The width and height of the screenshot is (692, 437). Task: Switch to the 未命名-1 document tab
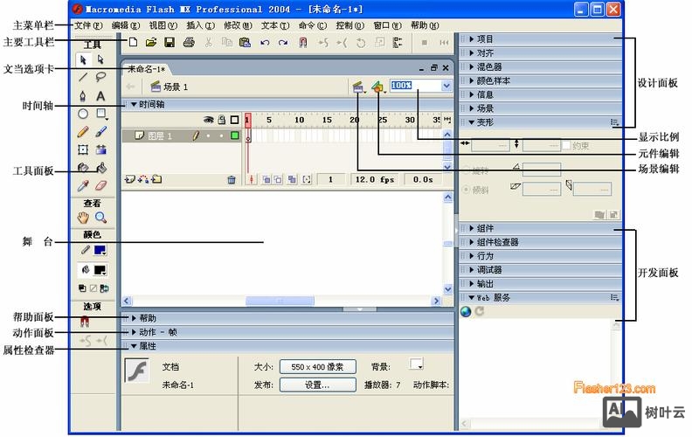point(146,68)
